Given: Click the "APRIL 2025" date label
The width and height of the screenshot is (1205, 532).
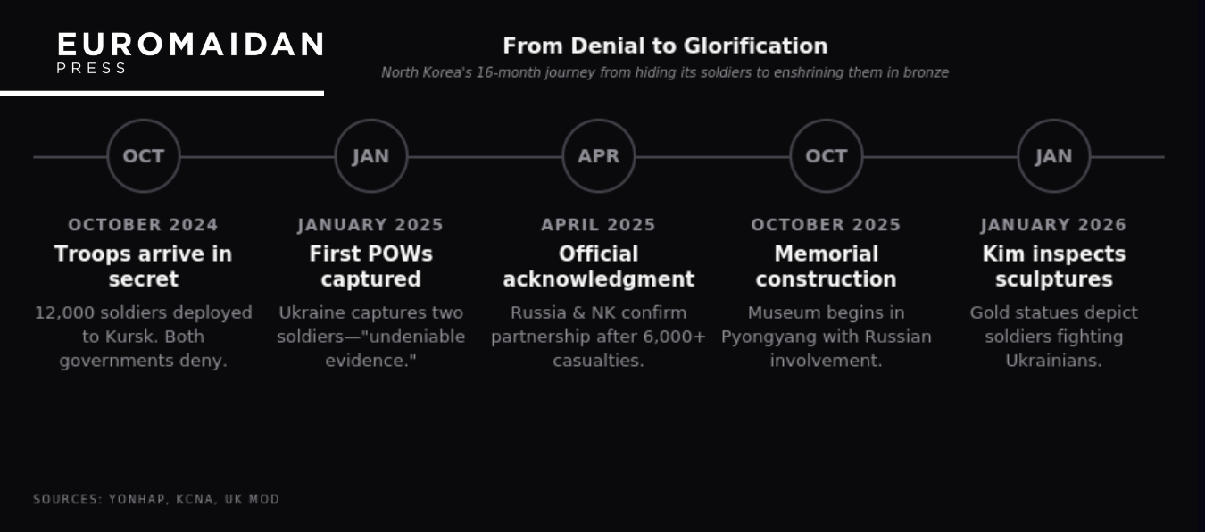Looking at the screenshot, I should tap(598, 225).
